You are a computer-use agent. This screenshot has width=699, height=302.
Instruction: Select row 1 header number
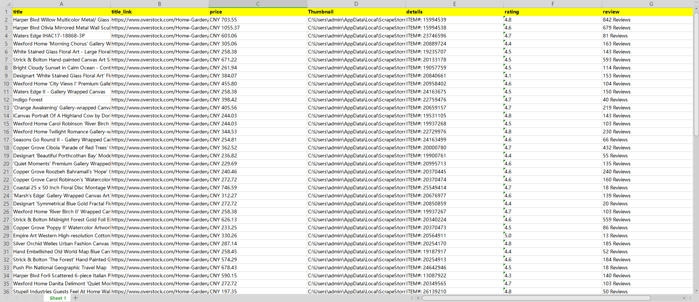[x=6, y=12]
